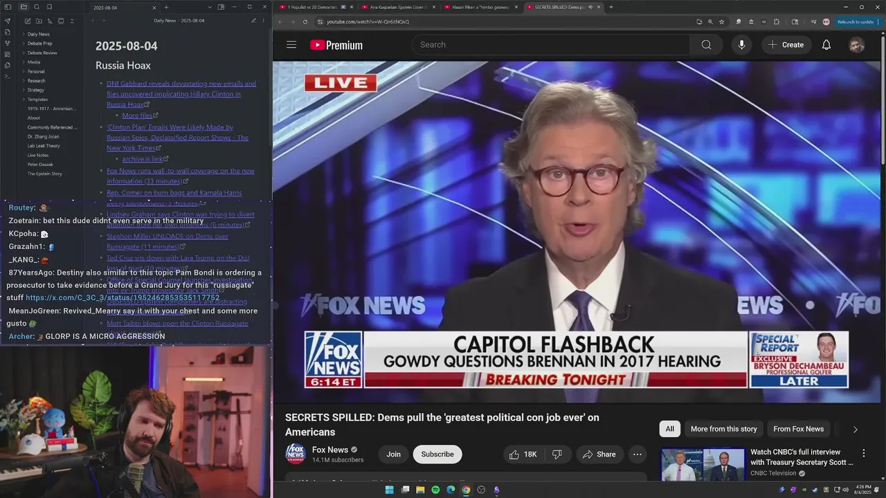Open a new Chrome tab
Viewport: 886px width, 498px height.
click(x=611, y=7)
